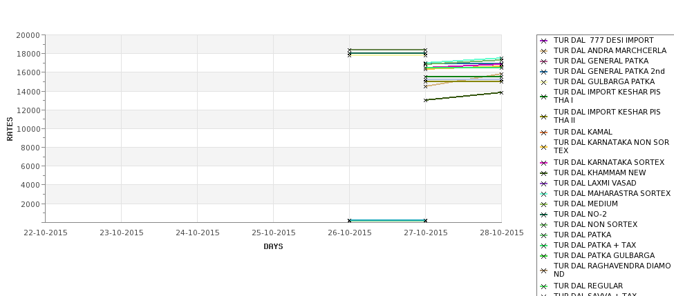Select the TUR DAL GULBARGA PATKA legend label
The height and width of the screenshot is (296, 674).
point(604,81)
